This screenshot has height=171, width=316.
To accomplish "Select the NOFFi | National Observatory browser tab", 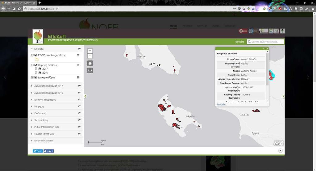I will pos(18,3).
